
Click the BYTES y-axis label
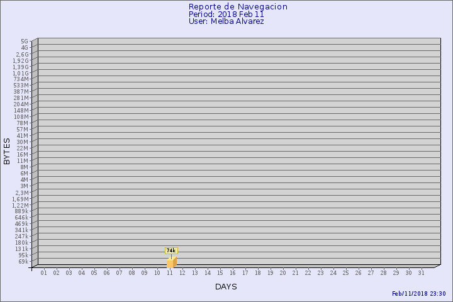click(x=7, y=151)
